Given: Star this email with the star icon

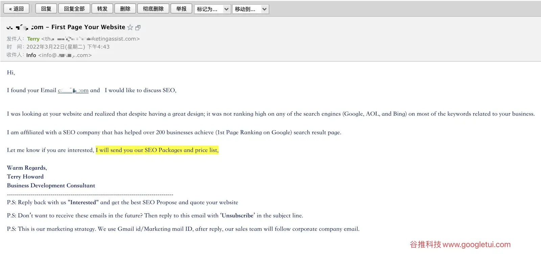Looking at the screenshot, I should pos(130,27).
